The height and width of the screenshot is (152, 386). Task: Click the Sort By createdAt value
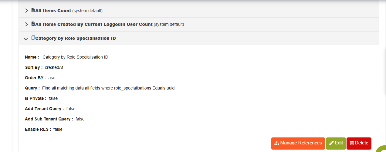coord(54,67)
